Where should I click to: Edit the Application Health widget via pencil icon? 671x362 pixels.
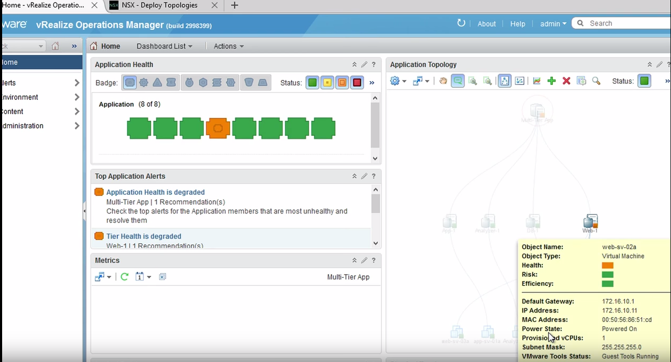click(364, 64)
